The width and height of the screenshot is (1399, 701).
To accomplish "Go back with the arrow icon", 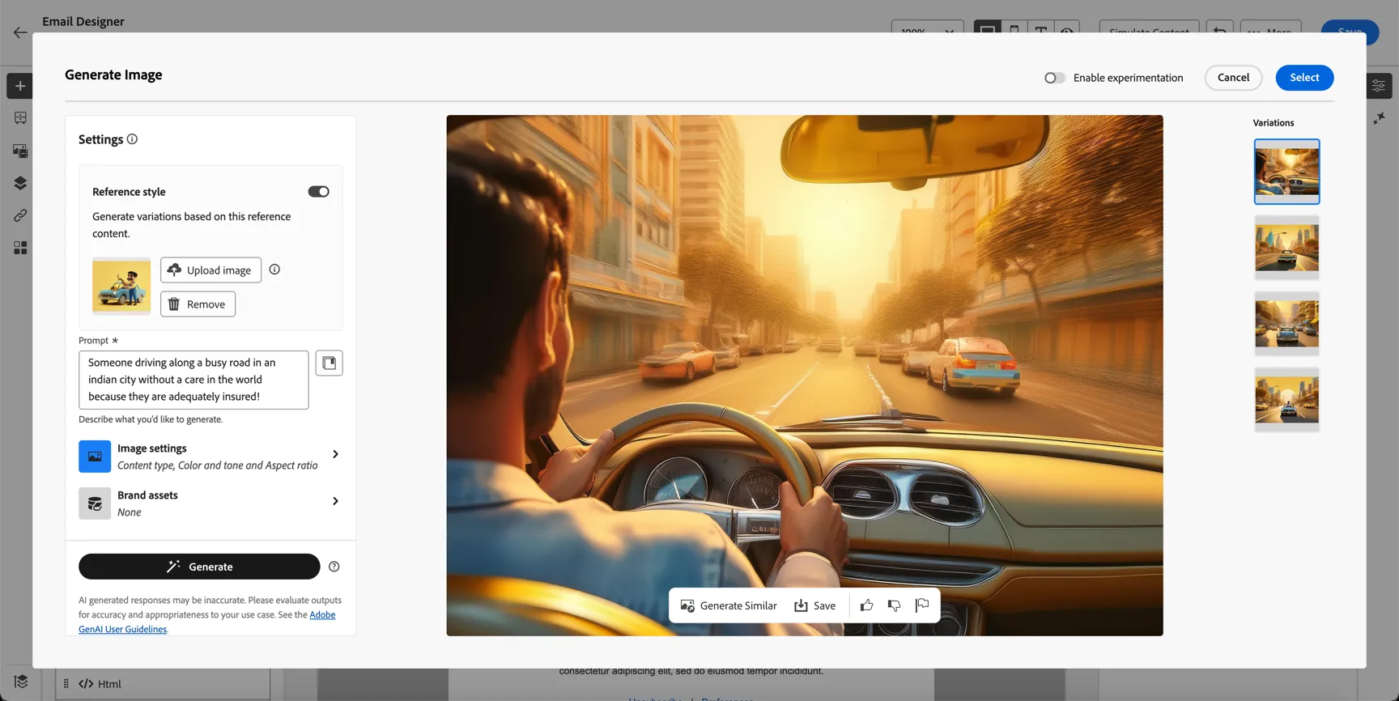I will coord(20,32).
